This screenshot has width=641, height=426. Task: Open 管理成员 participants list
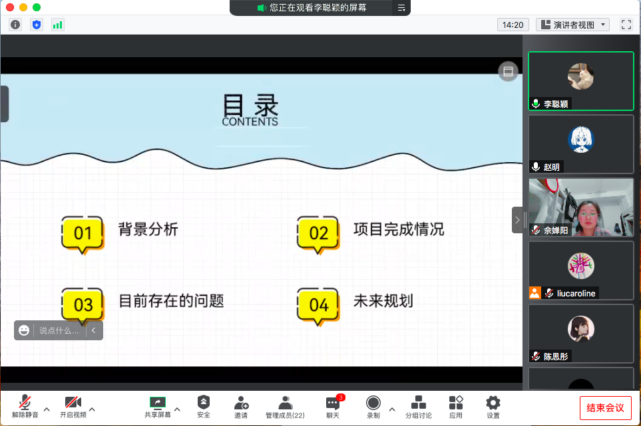tap(285, 407)
